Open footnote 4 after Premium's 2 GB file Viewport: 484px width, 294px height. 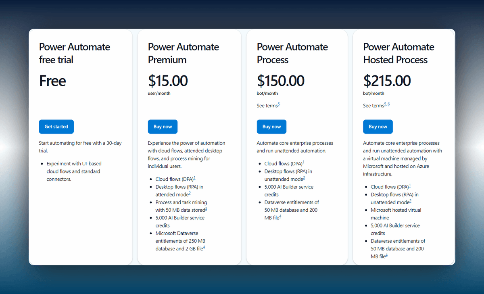204,248
